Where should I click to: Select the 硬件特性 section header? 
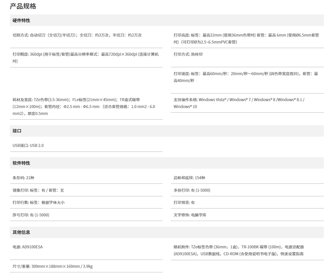[167, 20]
